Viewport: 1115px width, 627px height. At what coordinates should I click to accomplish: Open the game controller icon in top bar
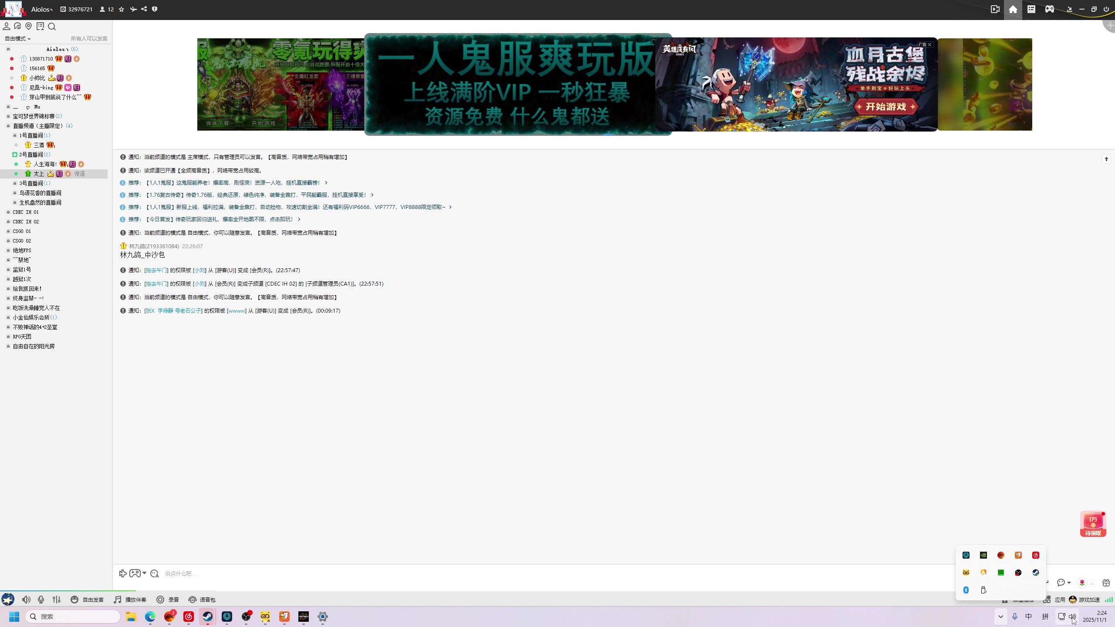pyautogui.click(x=1050, y=9)
